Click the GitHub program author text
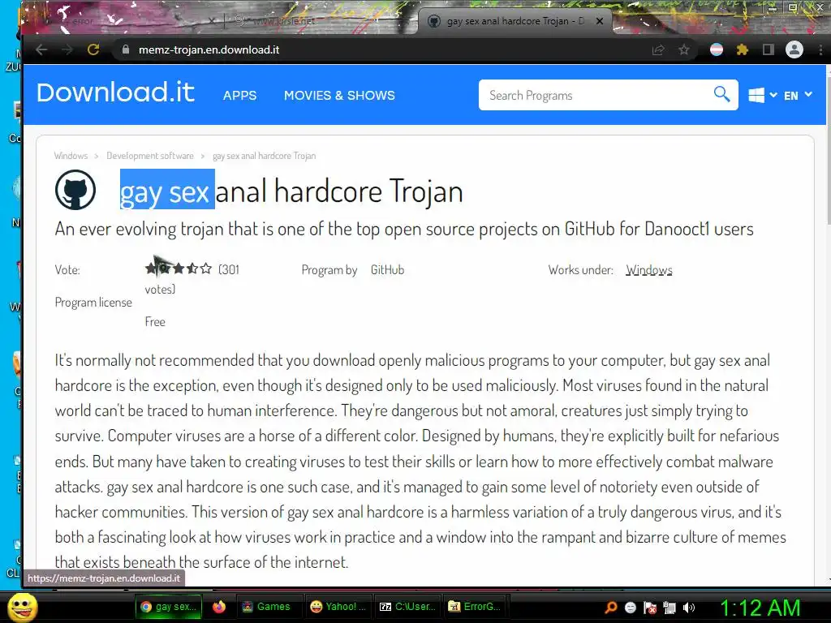The image size is (831, 623). point(387,269)
